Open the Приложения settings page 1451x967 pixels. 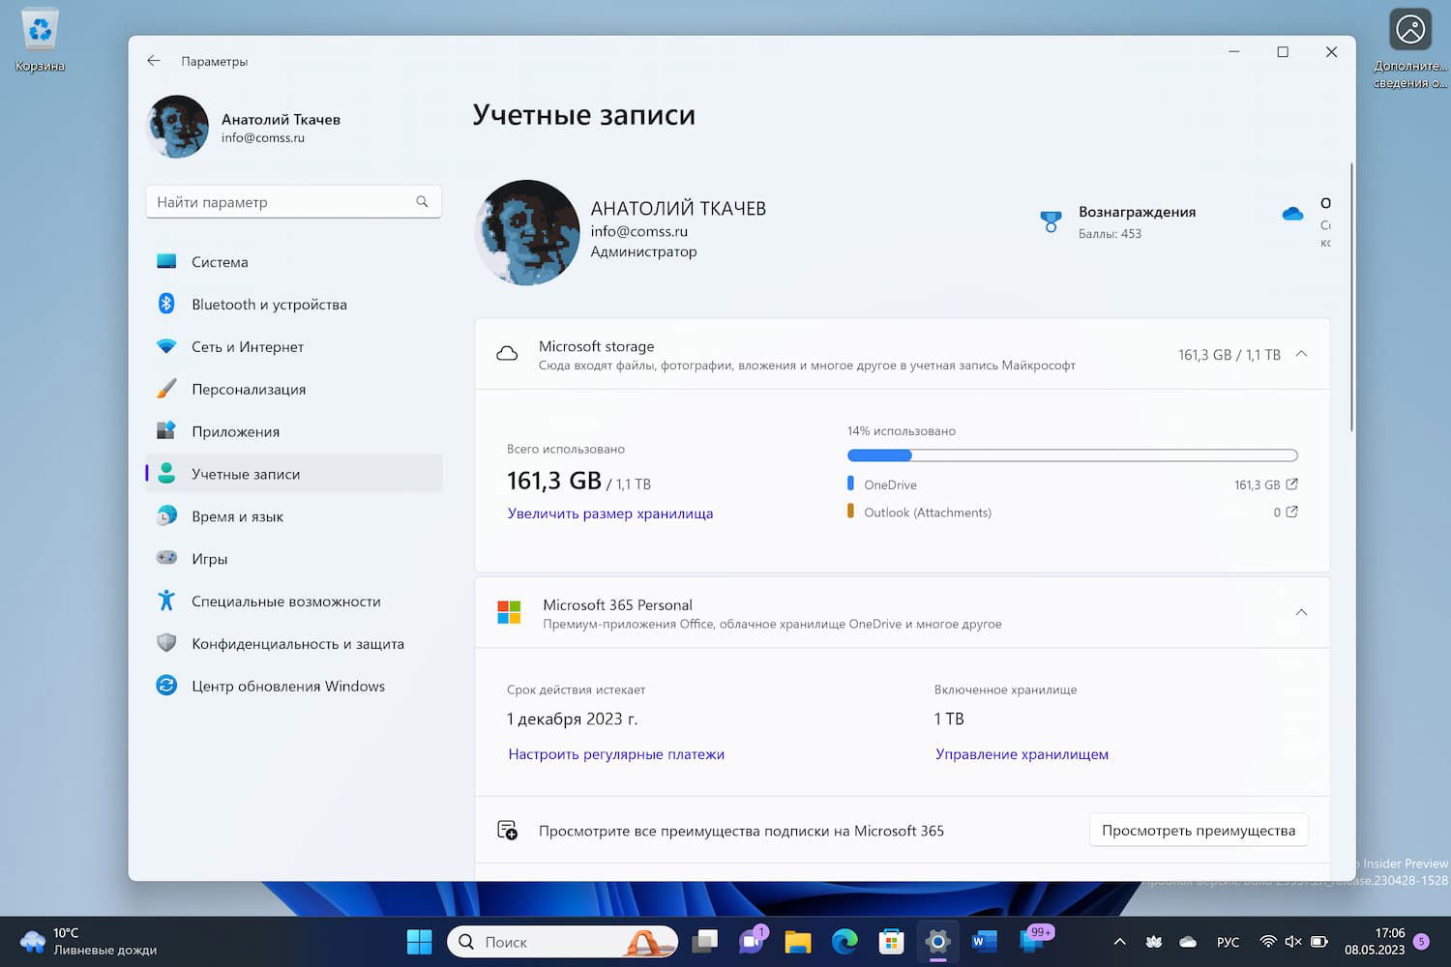point(294,431)
